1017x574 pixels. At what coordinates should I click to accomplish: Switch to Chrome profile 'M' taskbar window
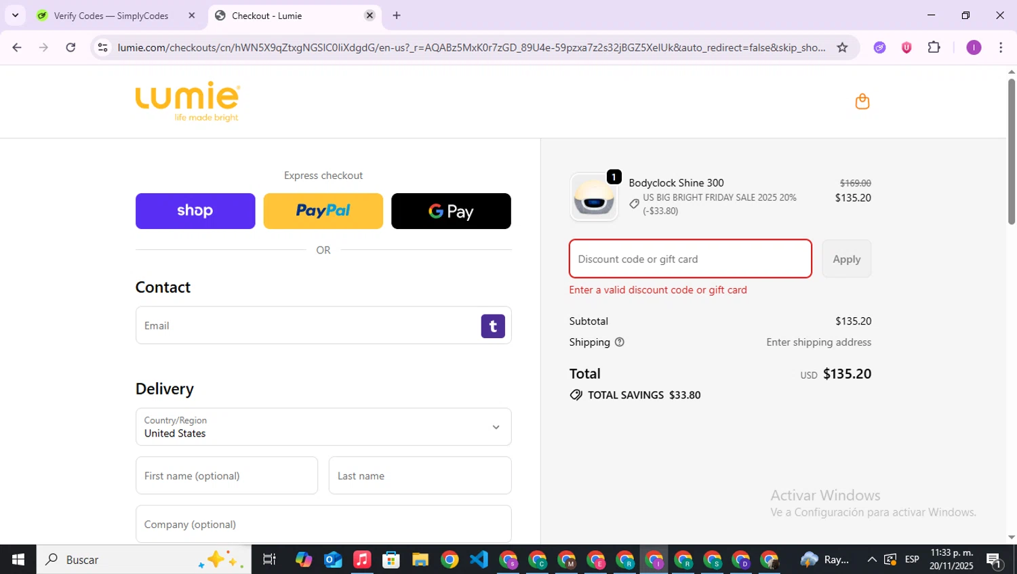pyautogui.click(x=566, y=560)
